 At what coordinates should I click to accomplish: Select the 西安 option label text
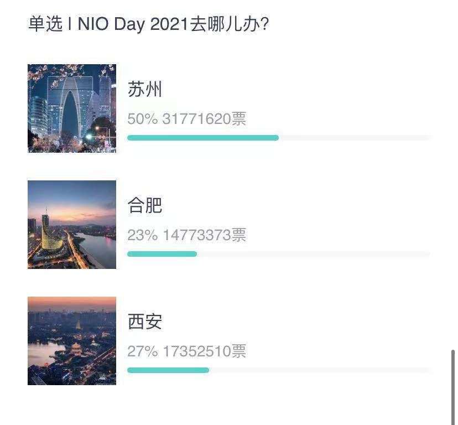(x=145, y=322)
